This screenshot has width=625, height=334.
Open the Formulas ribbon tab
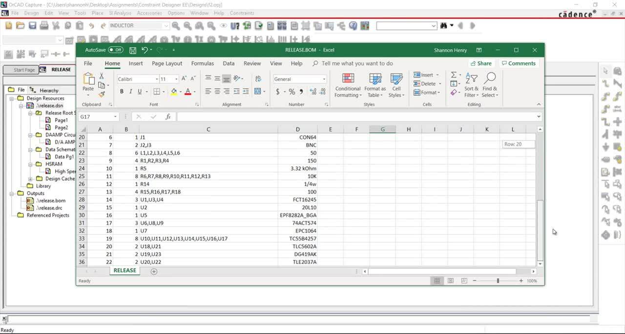coord(203,63)
